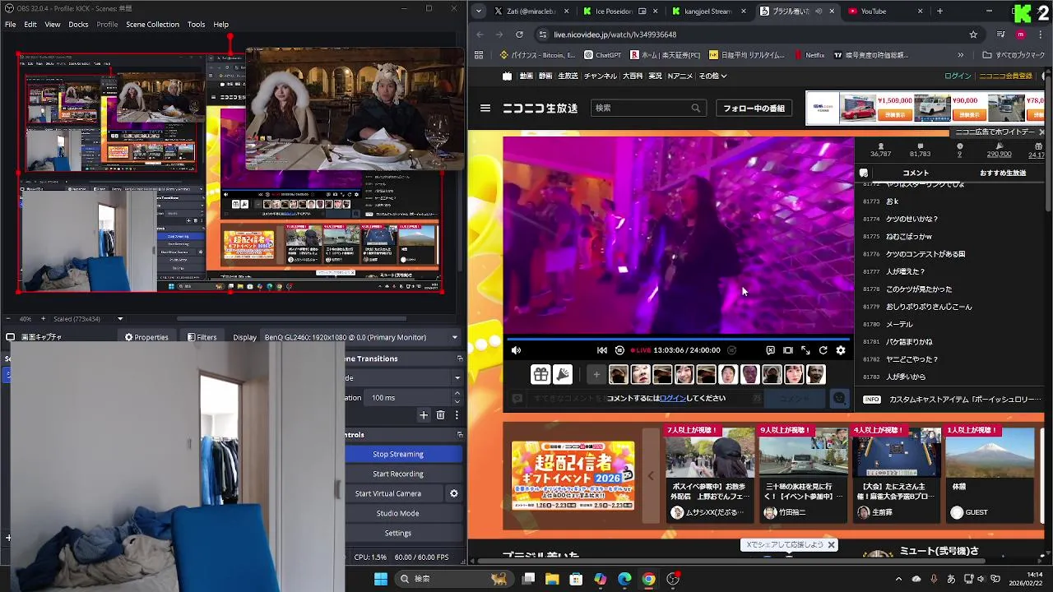Mute the Niconico player volume

coord(516,350)
